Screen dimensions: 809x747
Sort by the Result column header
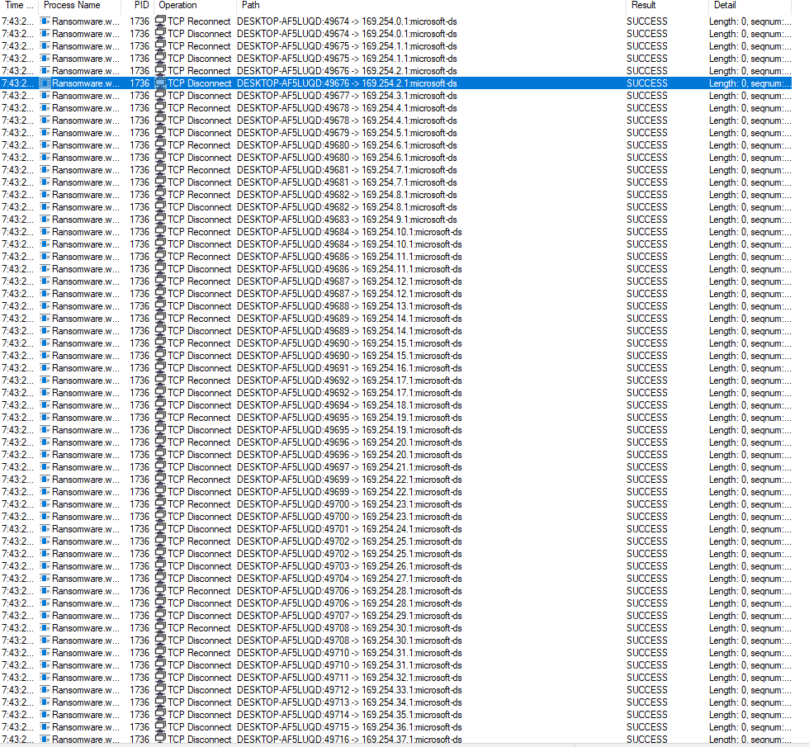[x=642, y=5]
